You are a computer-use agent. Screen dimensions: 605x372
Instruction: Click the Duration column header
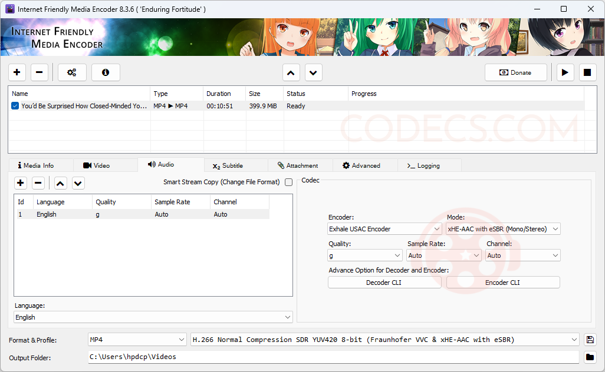click(225, 94)
